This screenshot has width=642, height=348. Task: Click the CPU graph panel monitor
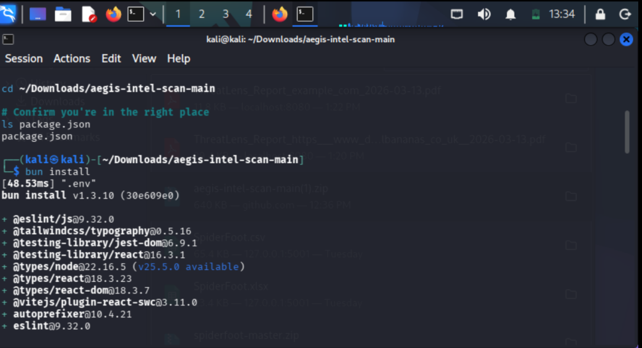click(x=391, y=15)
